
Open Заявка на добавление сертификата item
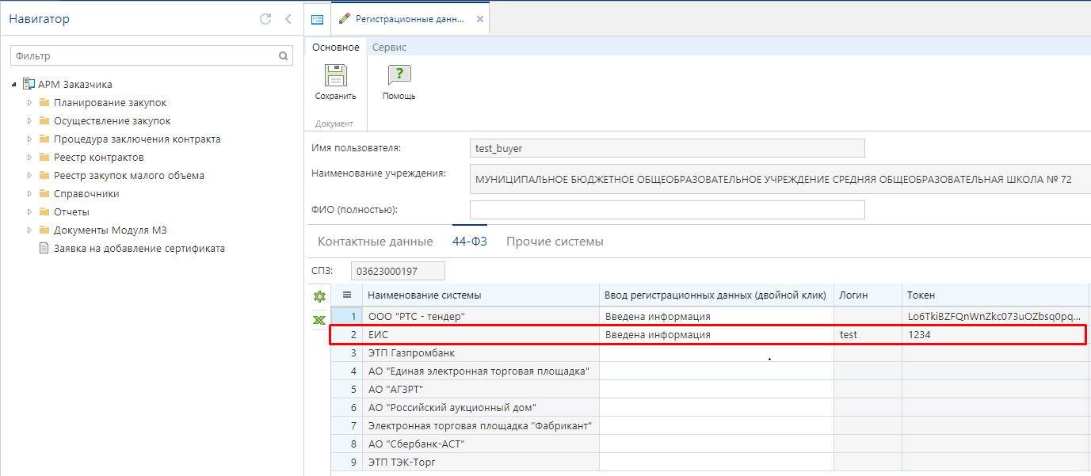click(x=139, y=249)
